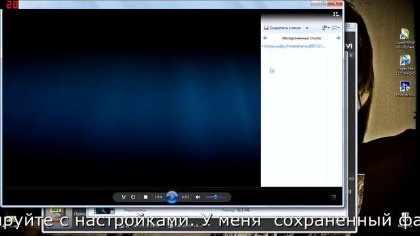Close the media player window

click(x=335, y=3)
